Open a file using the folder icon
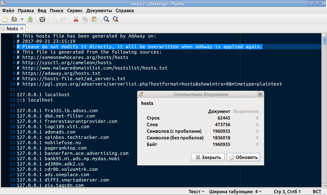The image size is (327, 195). click(14, 19)
